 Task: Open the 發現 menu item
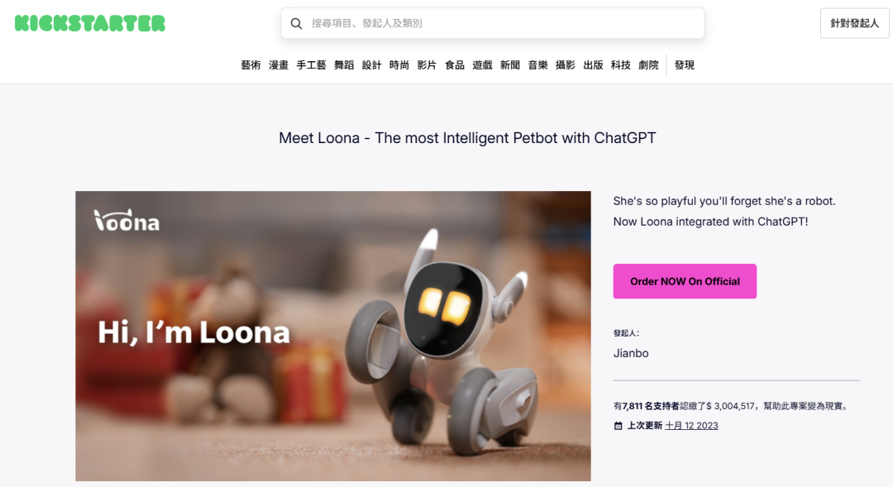coord(685,65)
